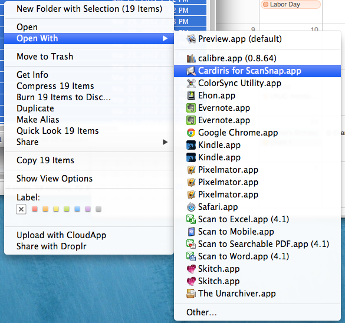Apply the blue label color
345x323 pixels.
[x=77, y=209]
